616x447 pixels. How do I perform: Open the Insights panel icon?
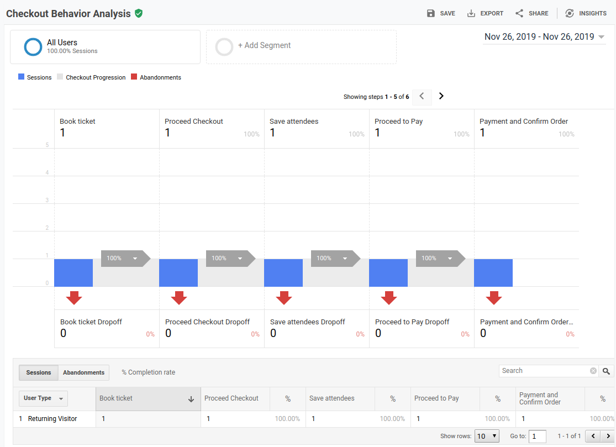click(570, 13)
